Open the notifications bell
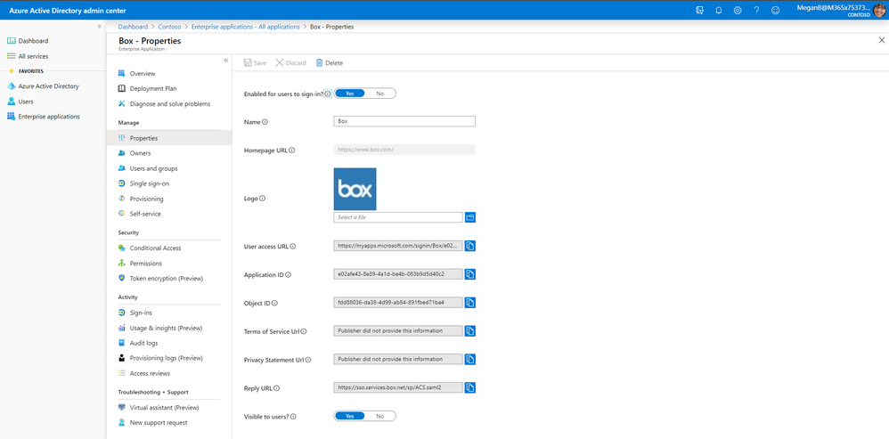Viewport: 889px width, 439px height. [719, 10]
